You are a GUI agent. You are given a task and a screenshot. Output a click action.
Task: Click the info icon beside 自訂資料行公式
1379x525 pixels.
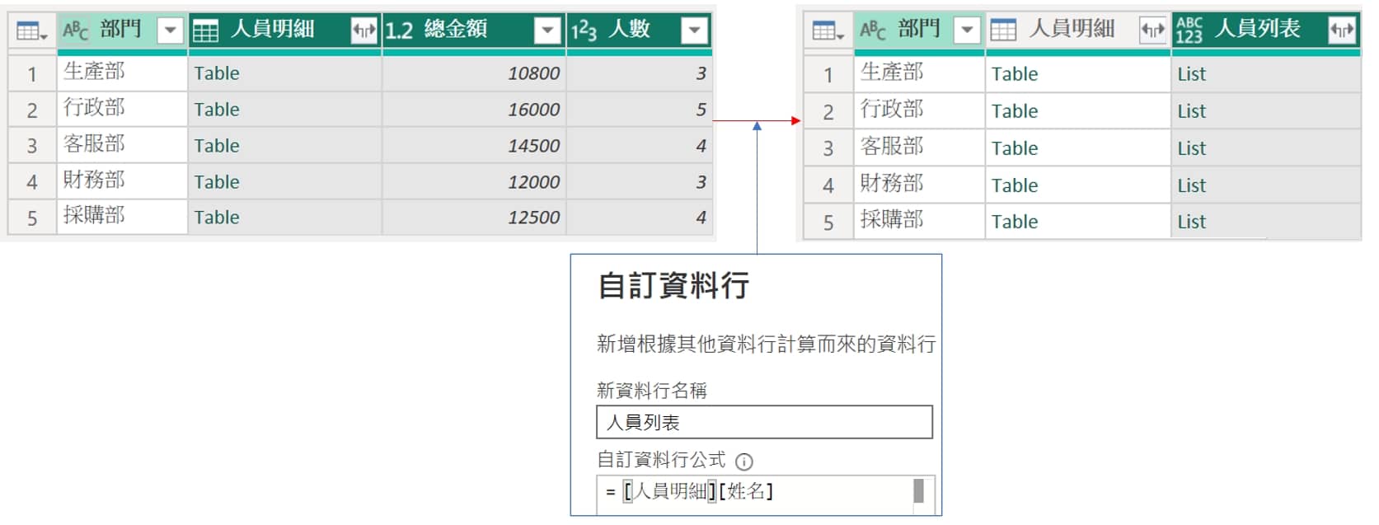(743, 462)
